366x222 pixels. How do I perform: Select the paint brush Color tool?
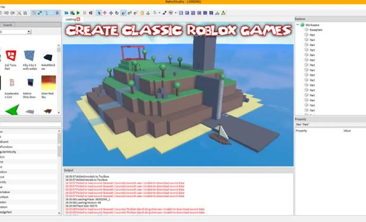pos(164,13)
